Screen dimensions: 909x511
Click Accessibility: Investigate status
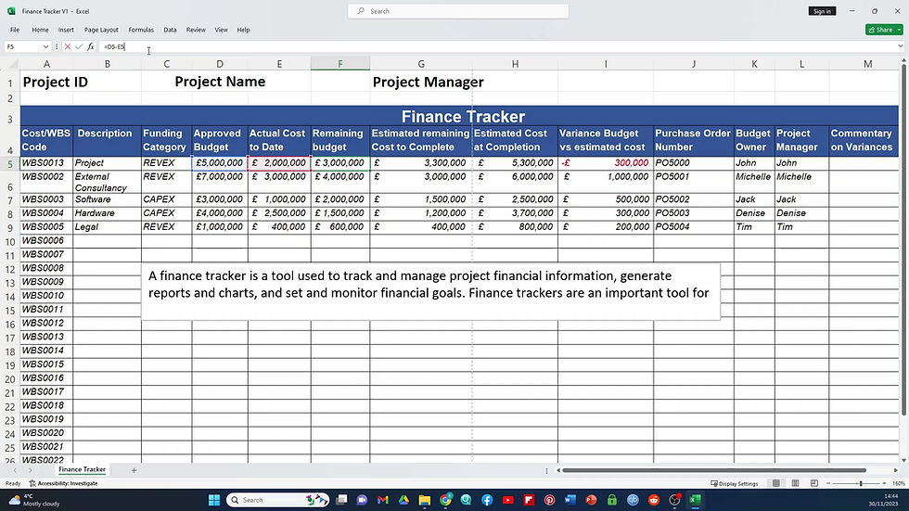[x=63, y=483]
